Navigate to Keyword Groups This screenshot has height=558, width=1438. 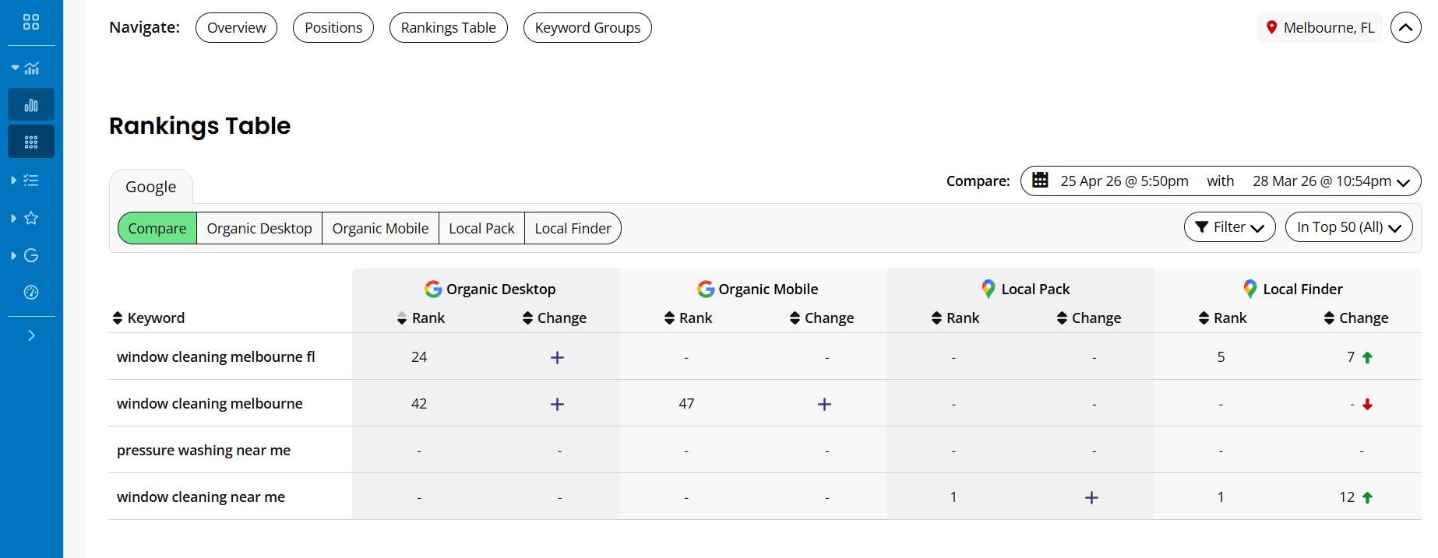click(x=587, y=28)
